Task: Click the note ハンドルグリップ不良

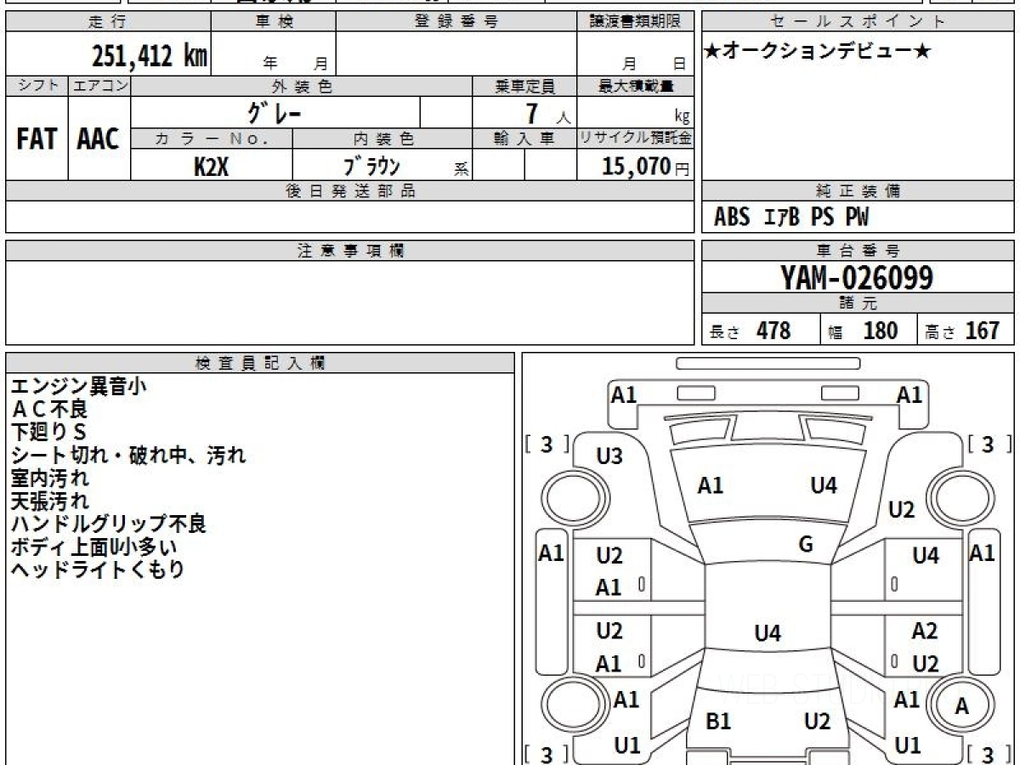Action: (x=108, y=524)
